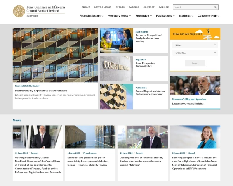This screenshot has width=233, height=186.
Task: Open the Central Bank sign image
Action: pyautogui.click(x=116, y=69)
